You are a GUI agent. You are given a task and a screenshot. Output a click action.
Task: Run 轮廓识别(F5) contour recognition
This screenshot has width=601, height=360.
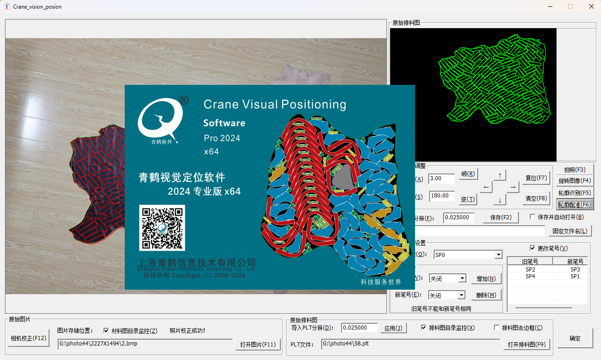pos(575,192)
